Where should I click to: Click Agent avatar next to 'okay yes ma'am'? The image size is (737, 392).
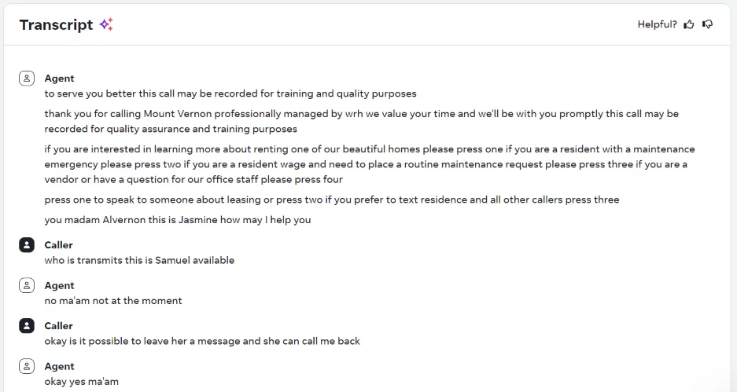[27, 366]
